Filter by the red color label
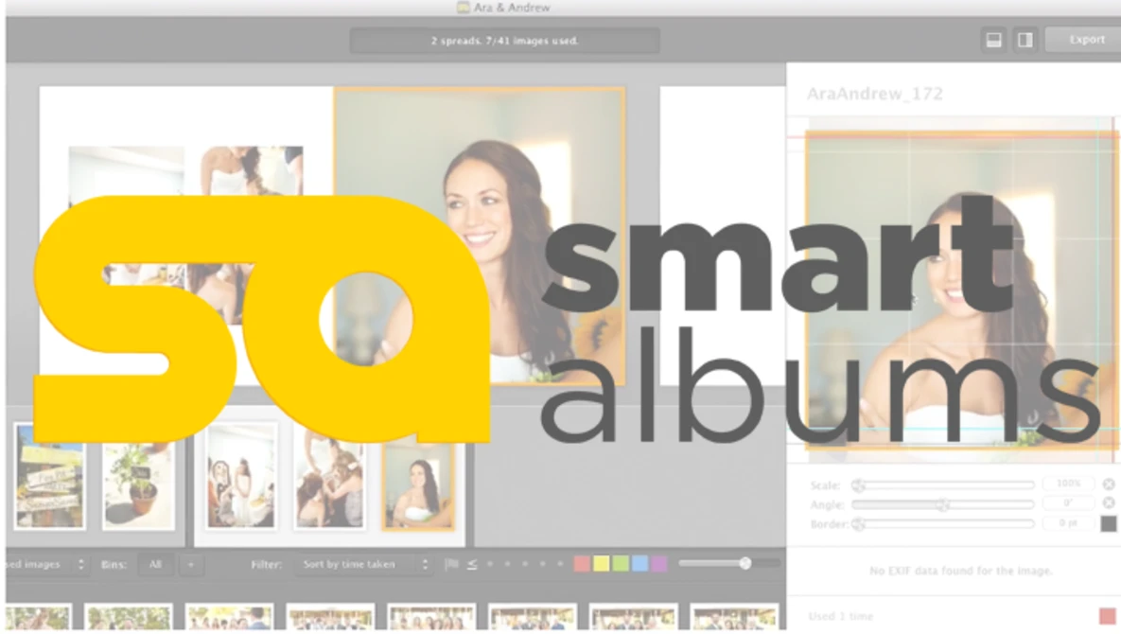The width and height of the screenshot is (1121, 634). click(x=582, y=564)
